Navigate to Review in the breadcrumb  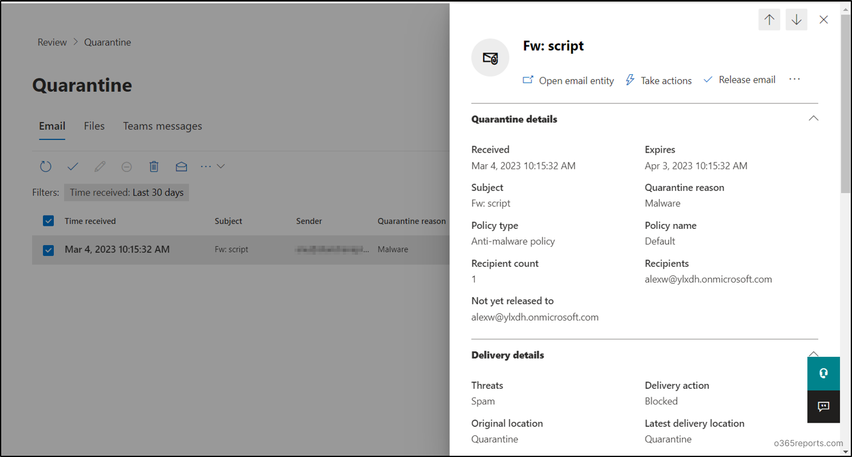point(51,42)
